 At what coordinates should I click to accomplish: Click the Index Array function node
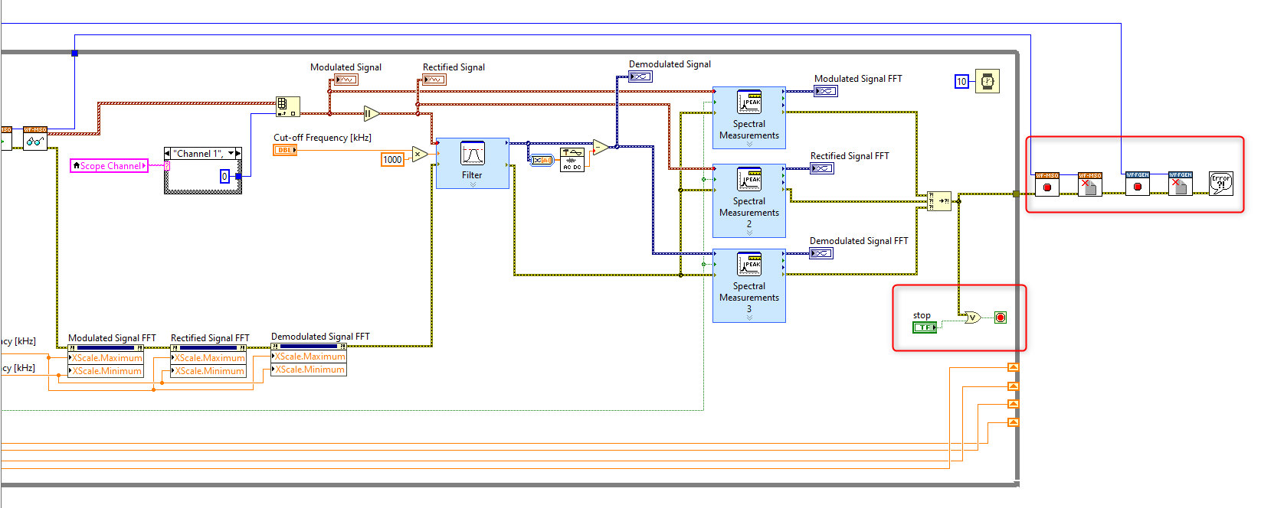pyautogui.click(x=288, y=106)
